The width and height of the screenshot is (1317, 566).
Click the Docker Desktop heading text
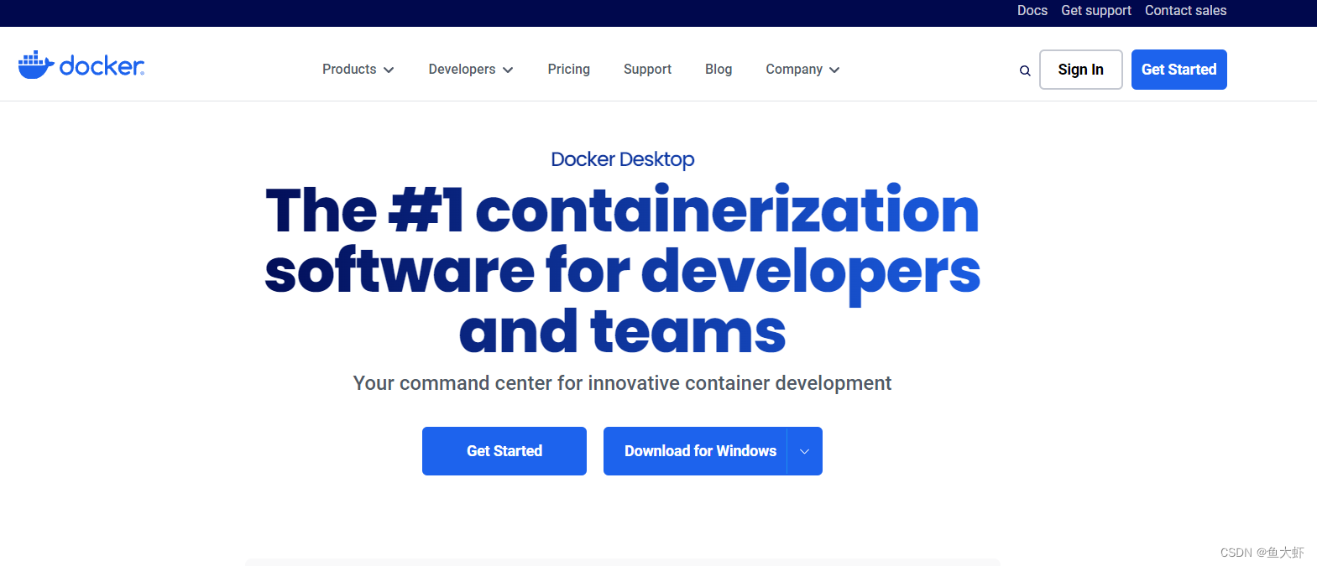623,159
